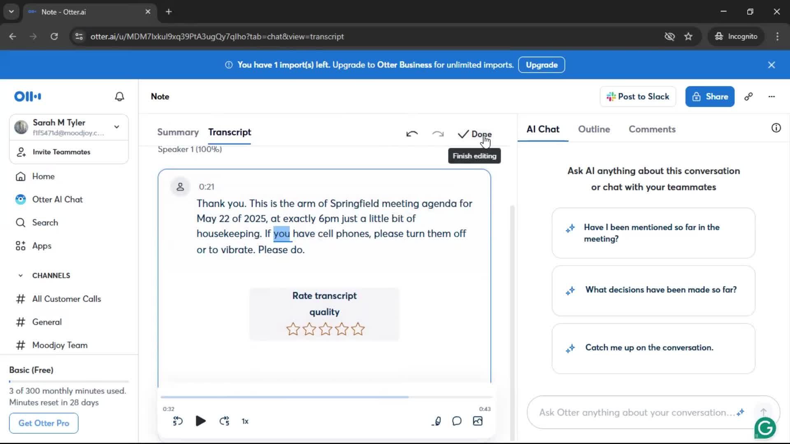Image resolution: width=790 pixels, height=444 pixels.
Task: Redo the transcript edit
Action: click(x=438, y=134)
